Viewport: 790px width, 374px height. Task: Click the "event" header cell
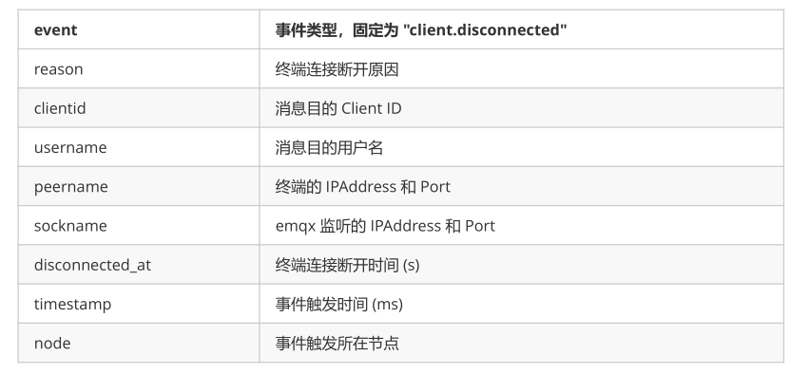(x=139, y=29)
